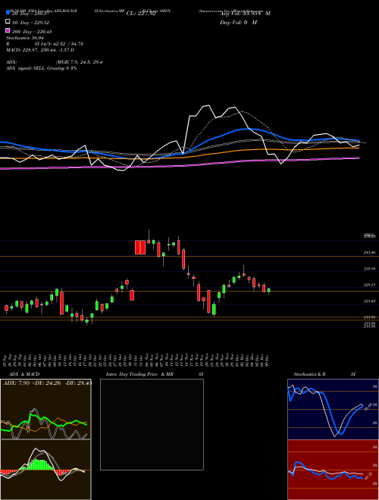Click the 'SI 14/3: 42.32 / 34.73' reading
The height and width of the screenshot is (500, 379).
tap(59, 44)
